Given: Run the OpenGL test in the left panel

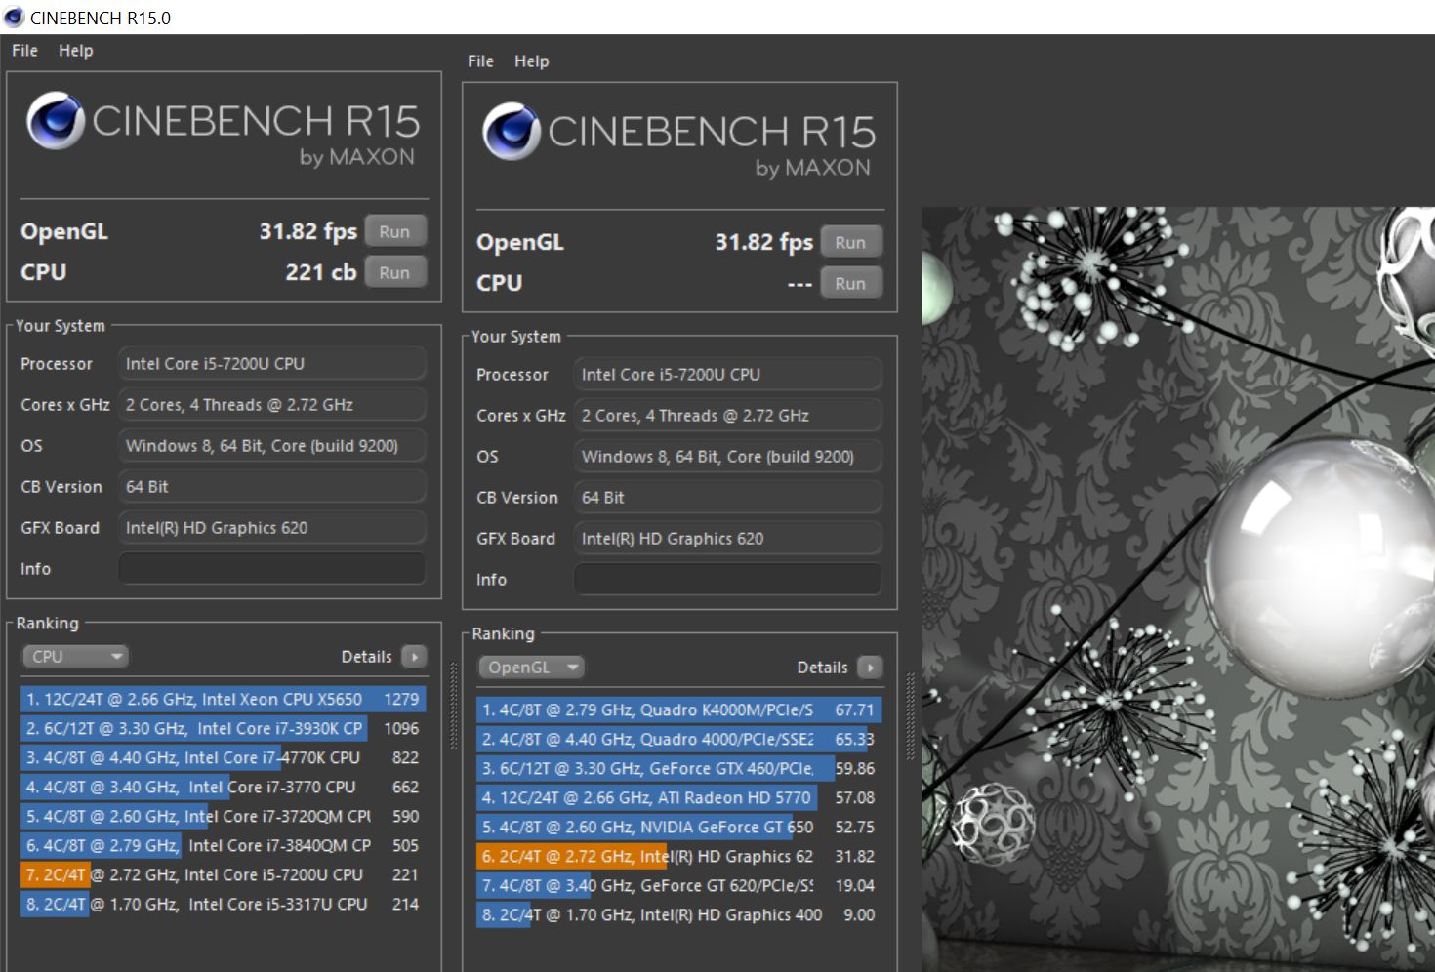Looking at the screenshot, I should click(x=394, y=232).
